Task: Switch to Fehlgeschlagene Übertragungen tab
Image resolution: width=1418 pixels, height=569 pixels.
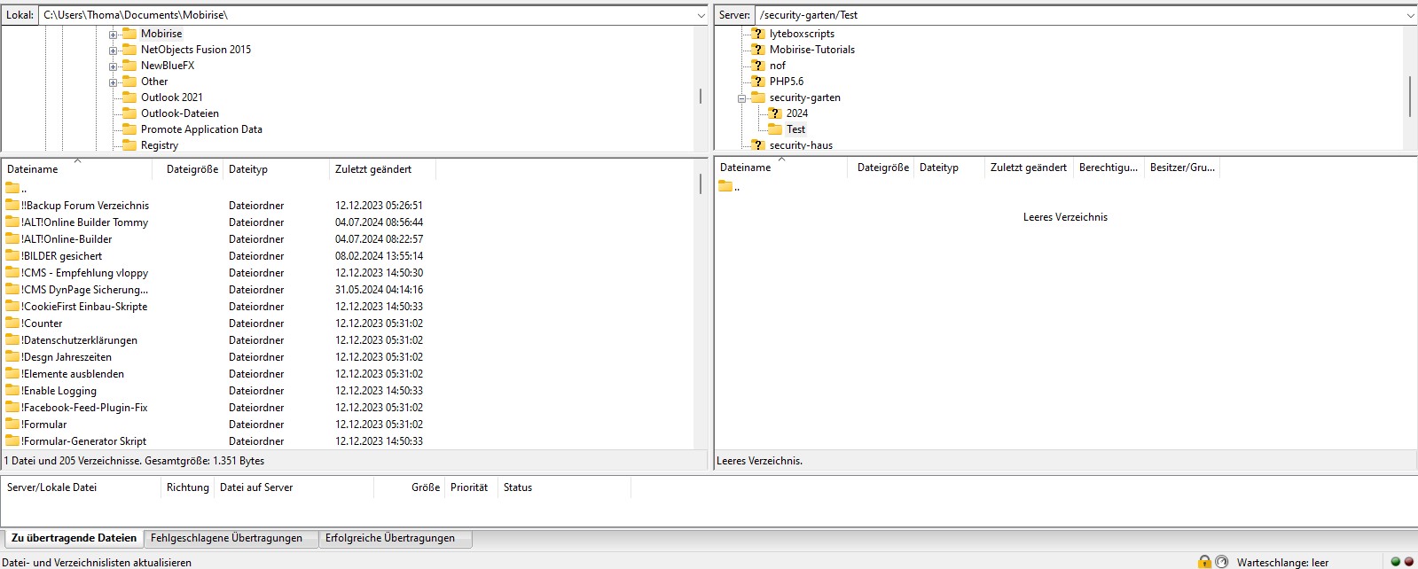Action: [226, 538]
